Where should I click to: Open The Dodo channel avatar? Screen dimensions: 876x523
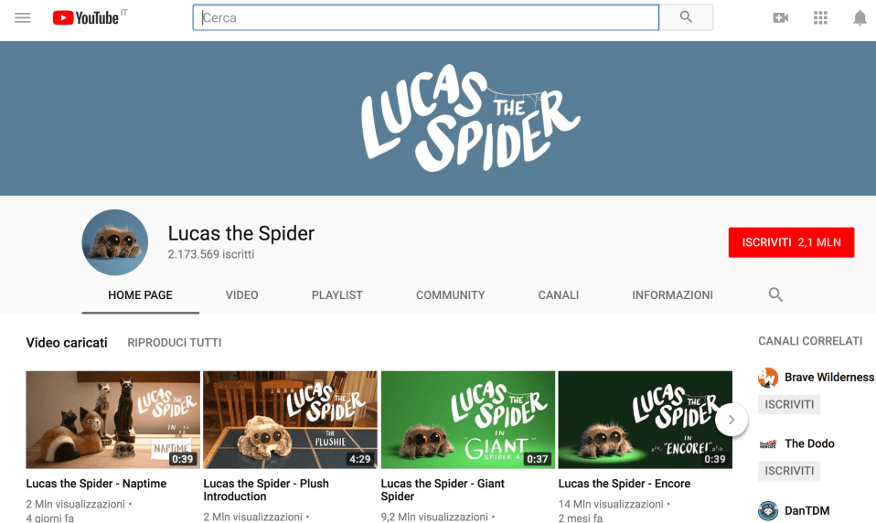[768, 444]
